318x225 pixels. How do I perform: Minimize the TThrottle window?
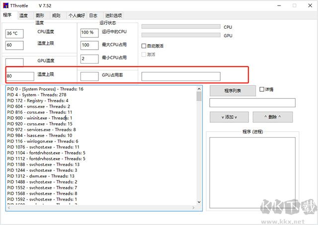pyautogui.click(x=279, y=5)
